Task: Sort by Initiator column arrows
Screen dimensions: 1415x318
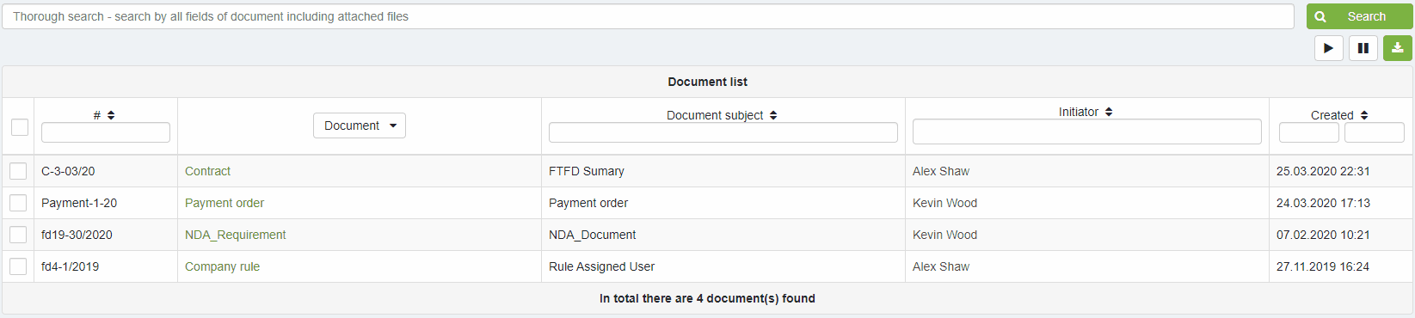Action: (1109, 112)
